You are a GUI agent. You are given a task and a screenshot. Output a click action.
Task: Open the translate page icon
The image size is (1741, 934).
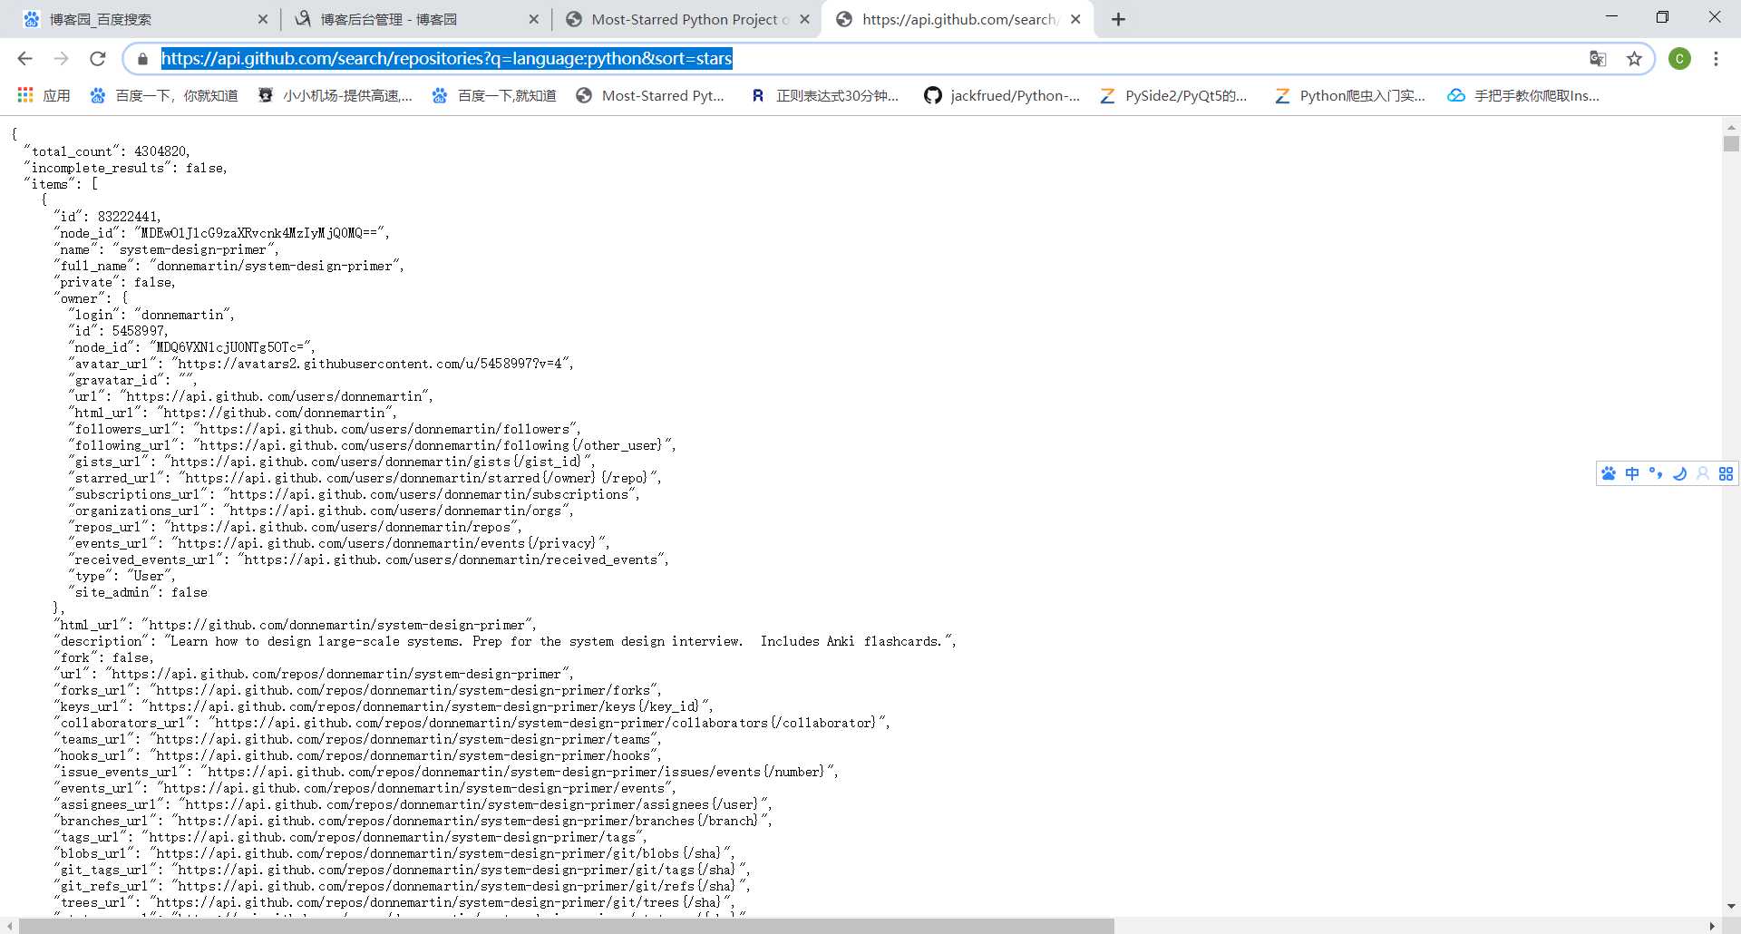(1598, 59)
